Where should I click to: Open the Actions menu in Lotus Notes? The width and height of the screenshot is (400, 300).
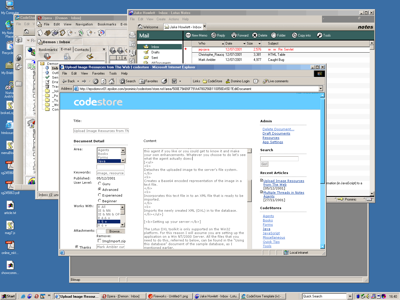click(174, 19)
